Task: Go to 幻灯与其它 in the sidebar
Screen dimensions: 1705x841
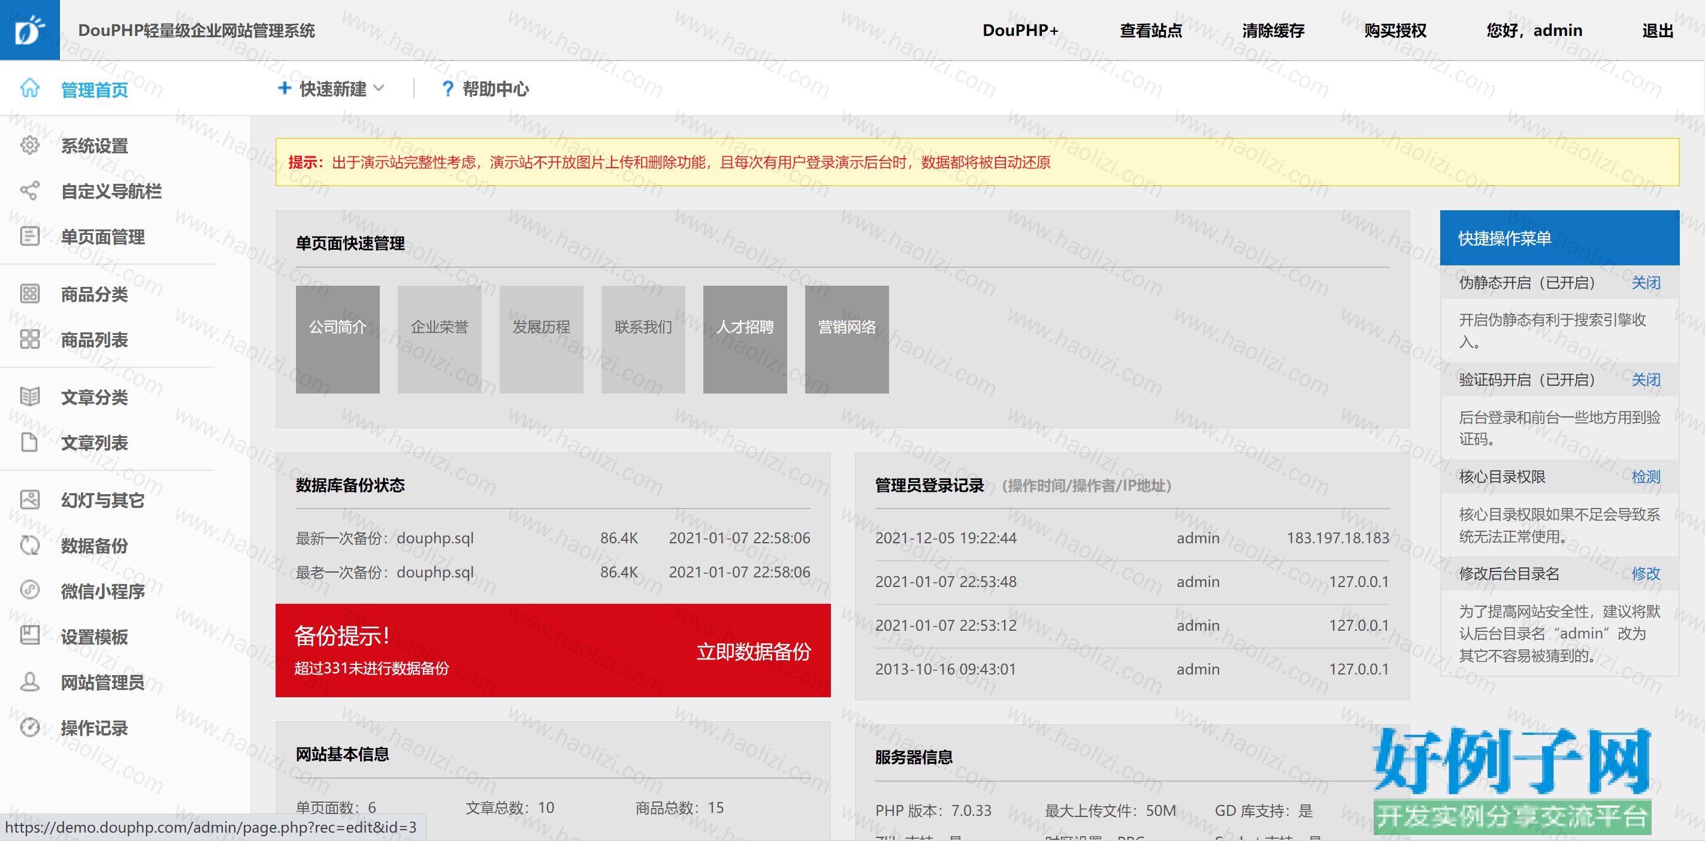Action: 102,500
